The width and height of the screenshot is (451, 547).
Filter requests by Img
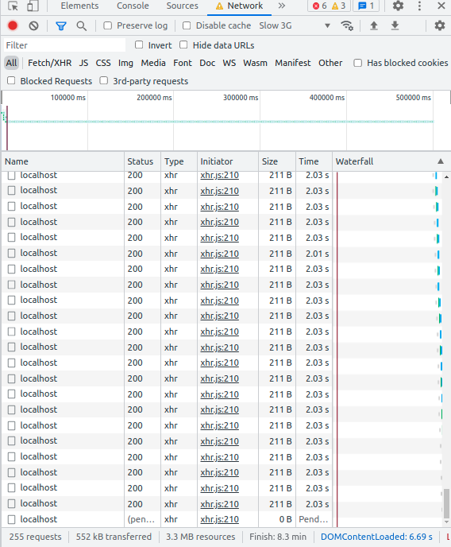point(125,63)
